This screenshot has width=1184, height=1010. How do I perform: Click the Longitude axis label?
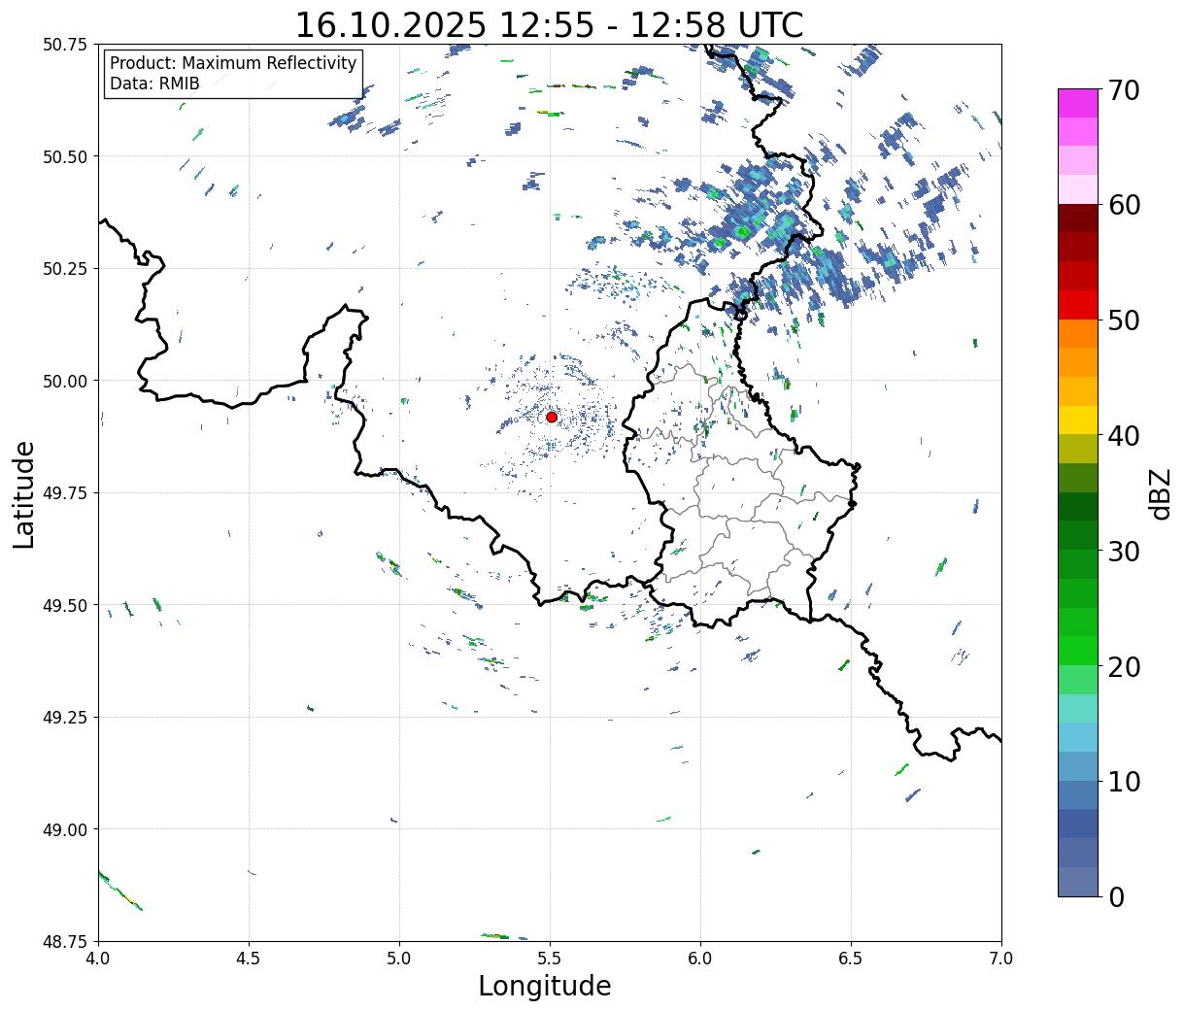click(545, 986)
